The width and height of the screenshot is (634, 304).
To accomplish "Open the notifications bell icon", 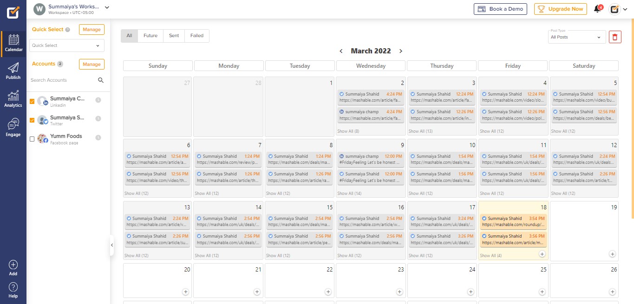I will coord(598,9).
